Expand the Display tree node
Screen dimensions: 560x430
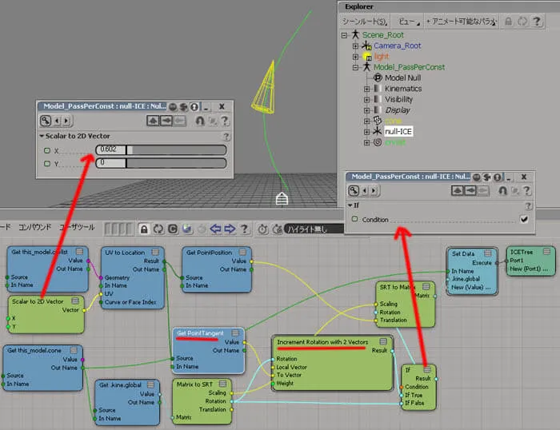tap(366, 110)
